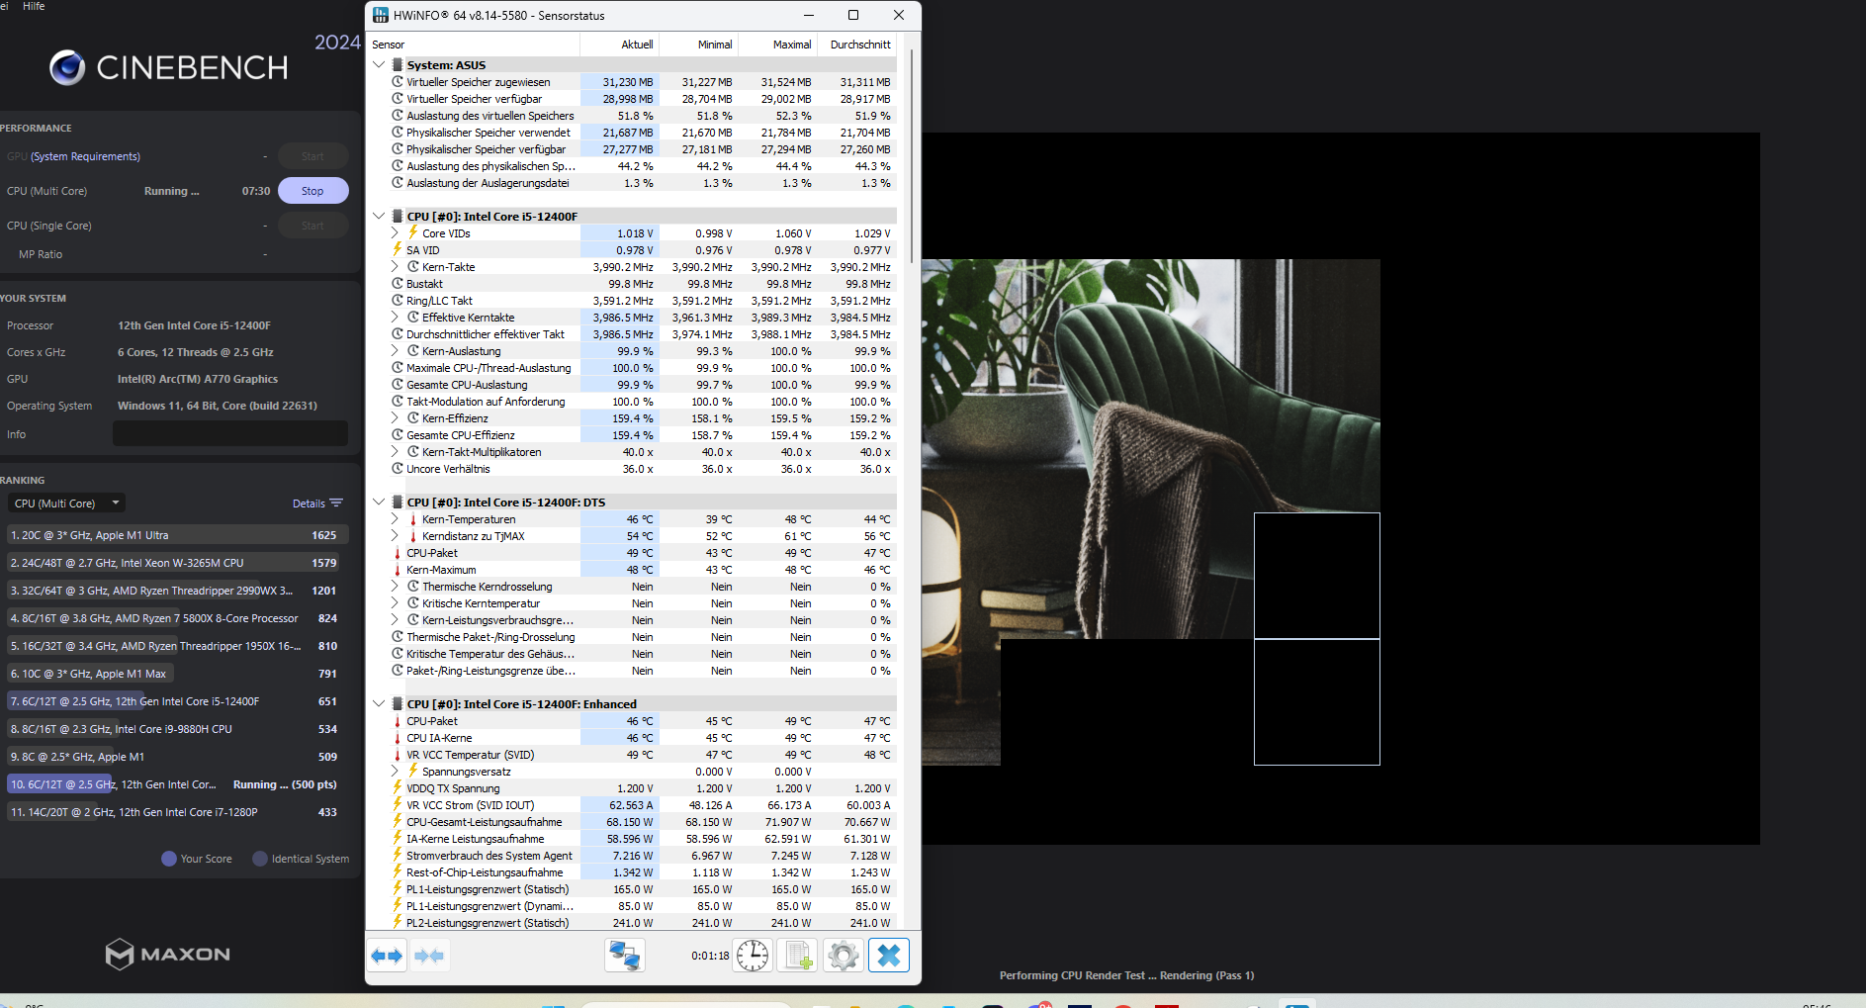Open the remote center network computers icon
This screenshot has height=1008, width=1866.
(624, 956)
